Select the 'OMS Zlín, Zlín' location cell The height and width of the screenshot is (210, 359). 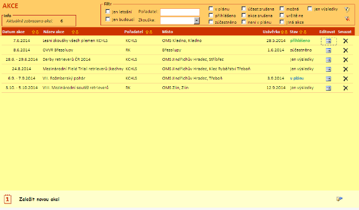coord(175,88)
